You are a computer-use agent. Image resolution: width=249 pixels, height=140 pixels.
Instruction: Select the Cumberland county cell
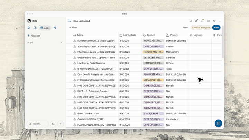point(176,119)
